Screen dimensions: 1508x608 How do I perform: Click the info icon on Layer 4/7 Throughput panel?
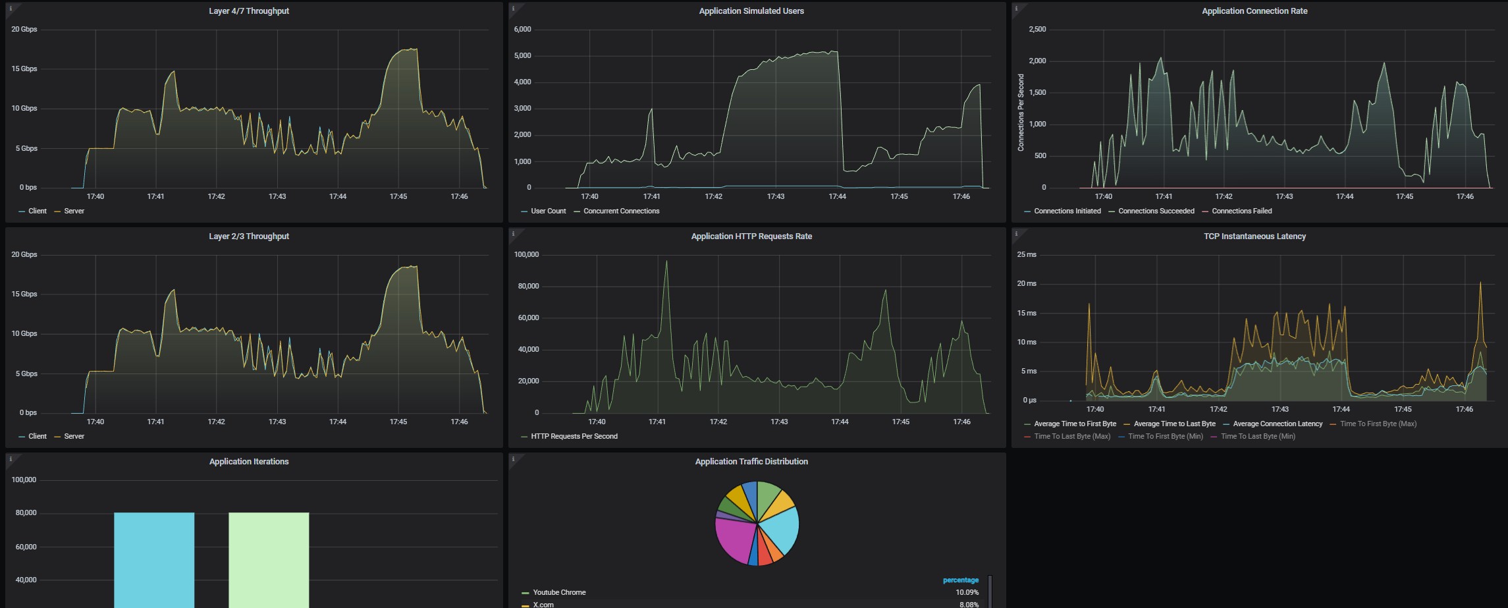(10, 9)
